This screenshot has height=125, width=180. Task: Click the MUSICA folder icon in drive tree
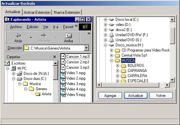coord(117,60)
